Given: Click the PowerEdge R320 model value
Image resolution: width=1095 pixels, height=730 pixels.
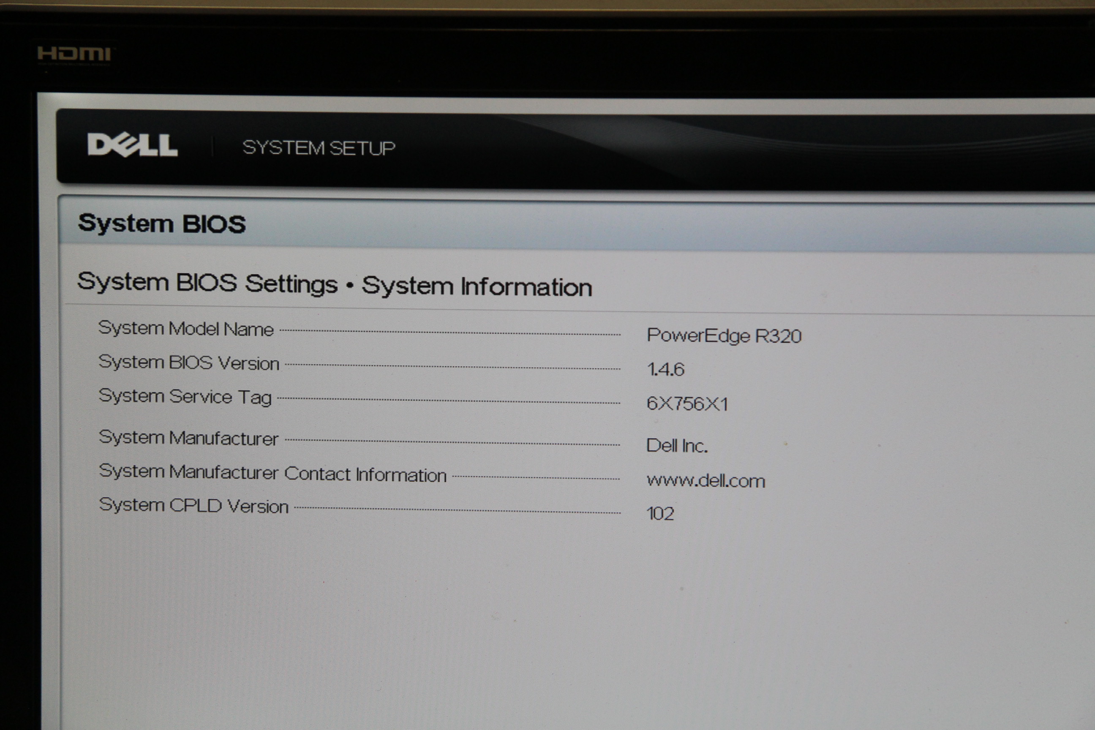Looking at the screenshot, I should coord(724,336).
